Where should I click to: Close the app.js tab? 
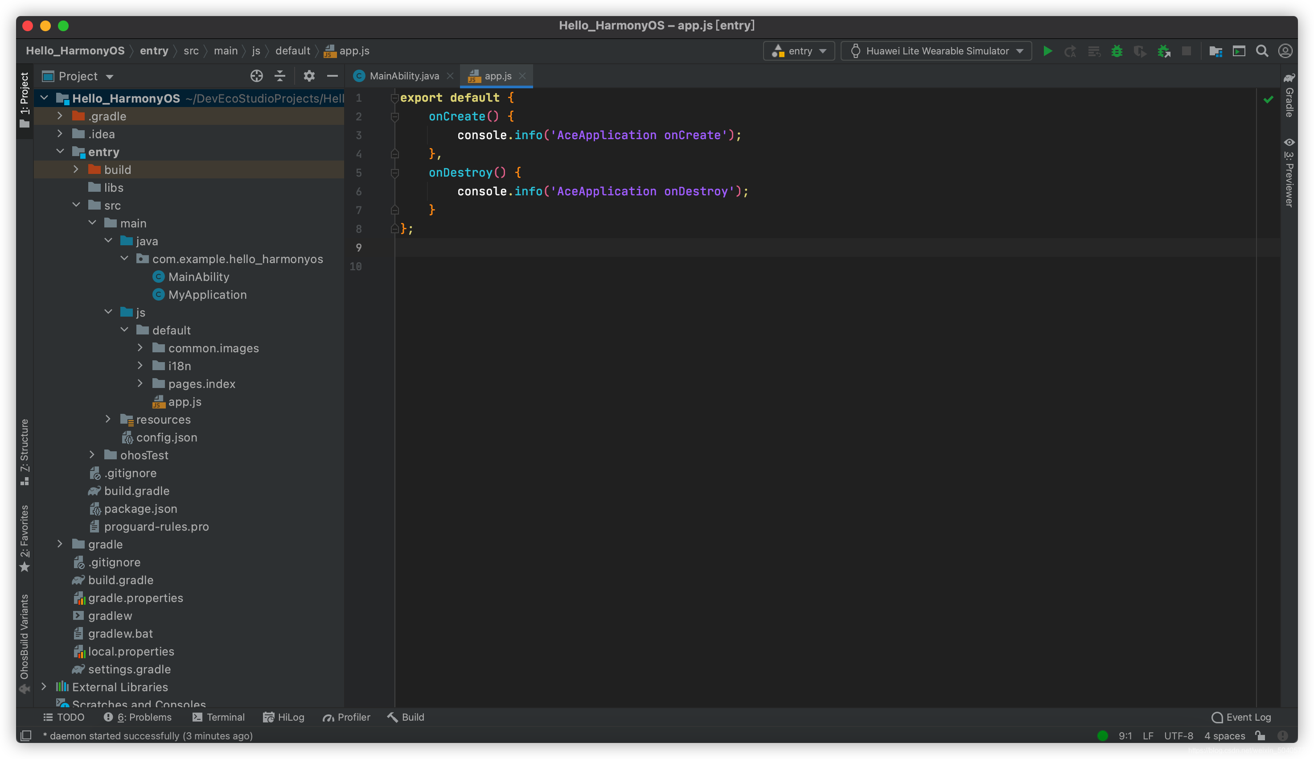tap(522, 76)
